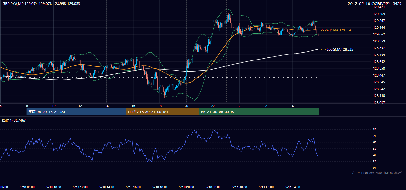Click the 5/10 08:00 bottom time label
The width and height of the screenshot is (406, 190).
(27, 187)
